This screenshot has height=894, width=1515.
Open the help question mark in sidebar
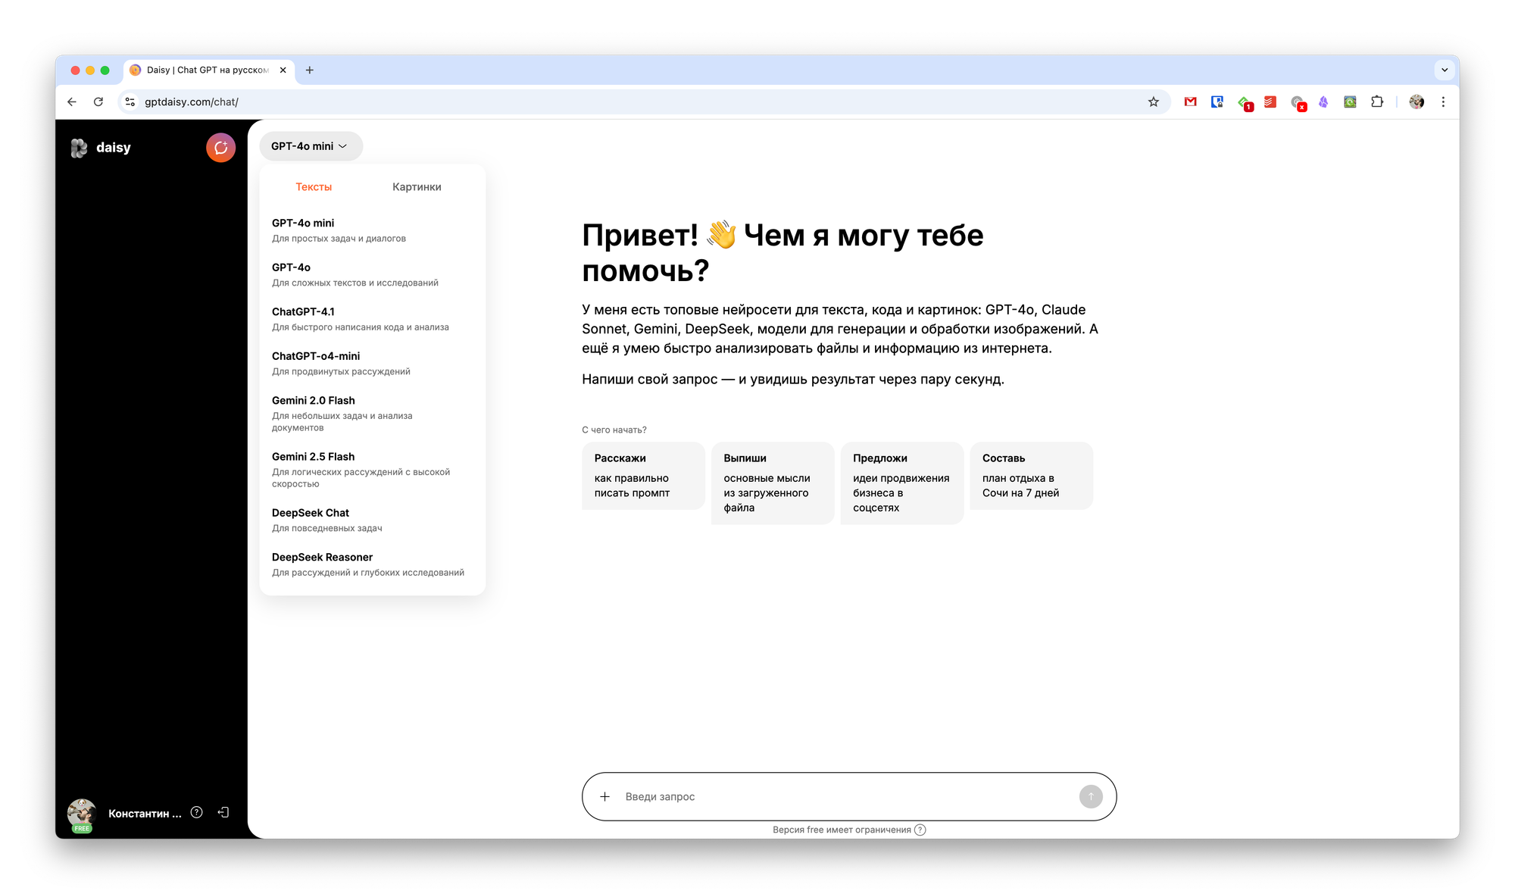tap(197, 812)
